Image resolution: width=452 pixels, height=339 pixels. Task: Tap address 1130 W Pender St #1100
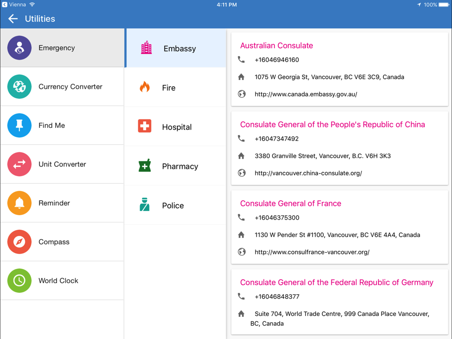337,235
